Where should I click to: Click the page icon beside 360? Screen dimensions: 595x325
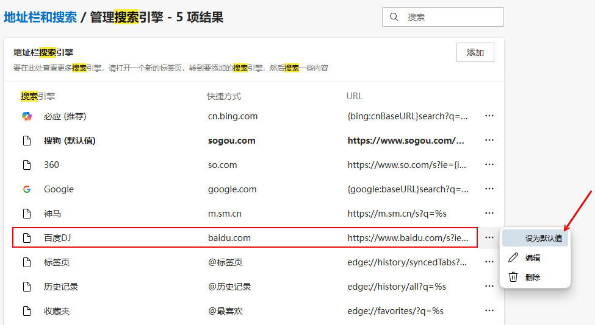[27, 165]
